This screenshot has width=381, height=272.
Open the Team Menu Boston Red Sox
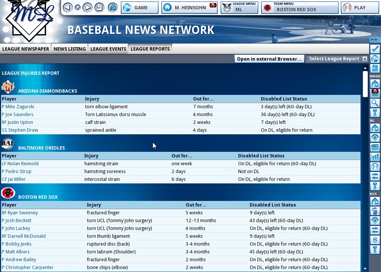coord(300,7)
